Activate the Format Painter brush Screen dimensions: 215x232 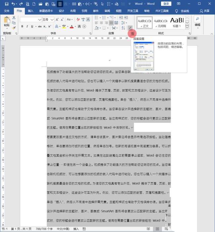point(14,28)
